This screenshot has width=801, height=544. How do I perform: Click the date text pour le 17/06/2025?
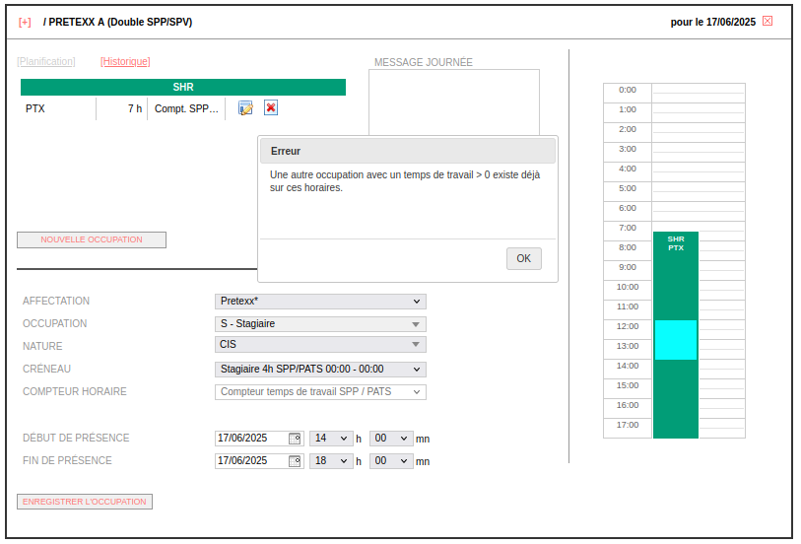[x=712, y=22]
